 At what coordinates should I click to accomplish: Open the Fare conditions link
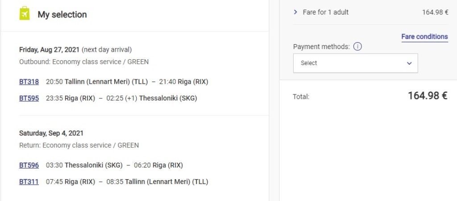(x=424, y=37)
